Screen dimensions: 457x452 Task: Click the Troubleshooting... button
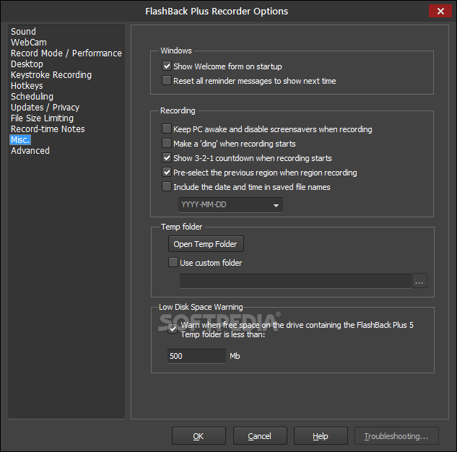pos(396,436)
